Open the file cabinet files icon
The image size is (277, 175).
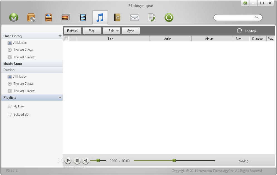pyautogui.click(x=48, y=17)
